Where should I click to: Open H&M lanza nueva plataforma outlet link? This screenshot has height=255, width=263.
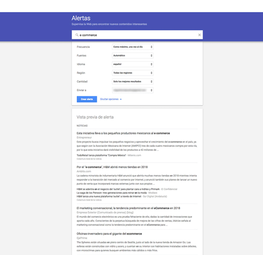[109, 197]
